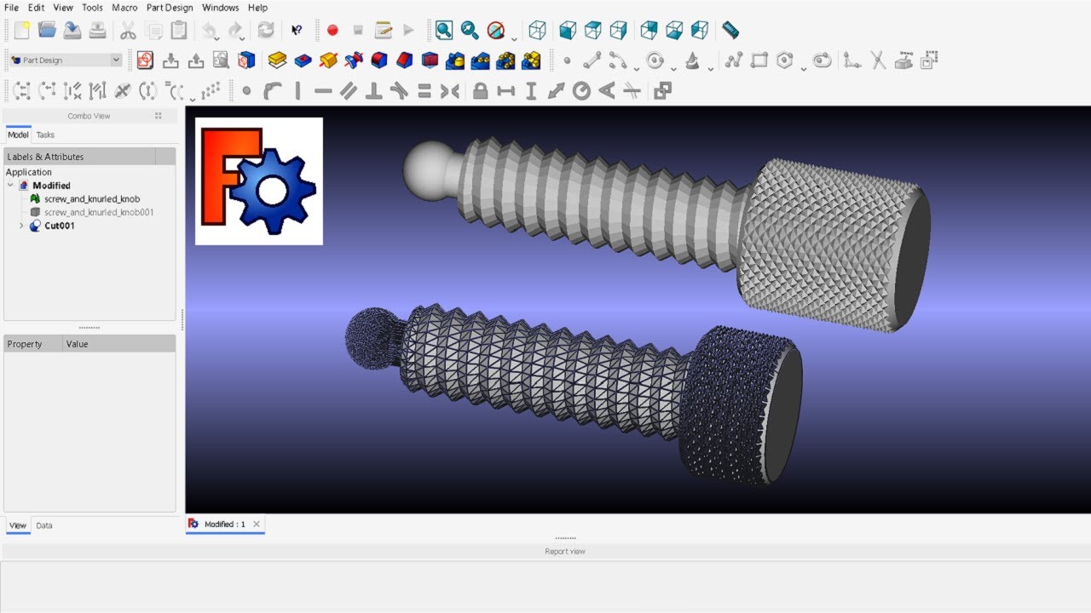Image resolution: width=1091 pixels, height=613 pixels.
Task: Click the Fit Selection zoom icon
Action: [470, 31]
